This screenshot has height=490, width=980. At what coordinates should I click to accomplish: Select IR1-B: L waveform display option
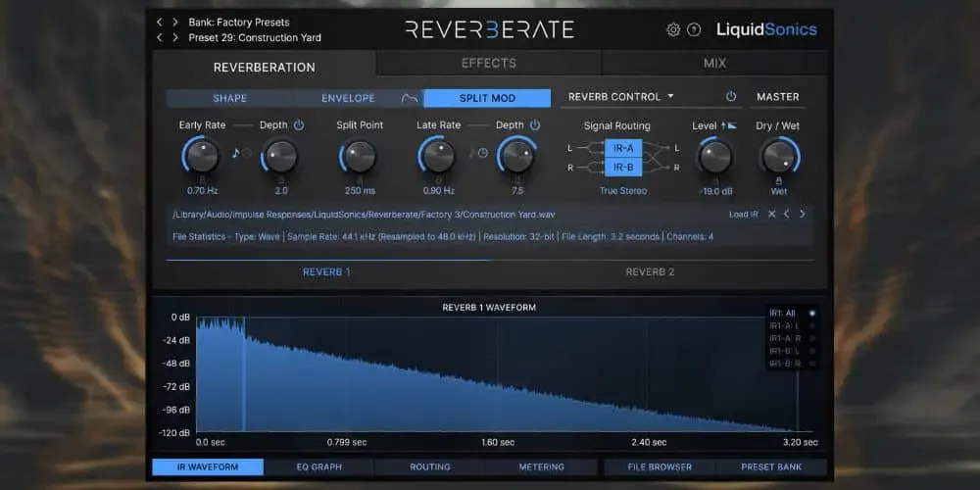(792, 351)
